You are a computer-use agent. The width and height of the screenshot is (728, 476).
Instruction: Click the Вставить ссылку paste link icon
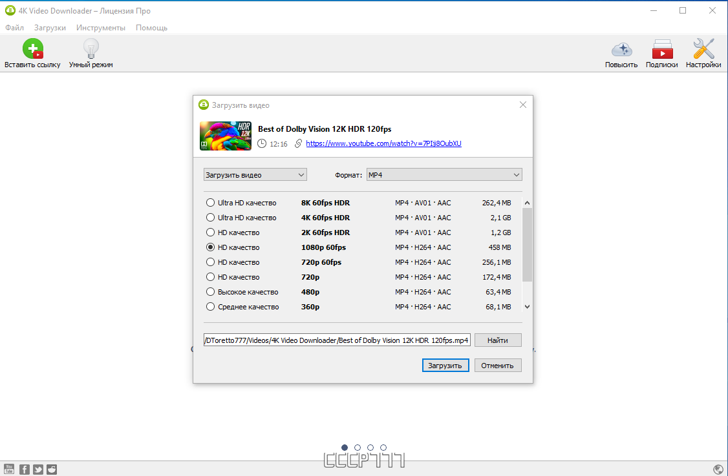pyautogui.click(x=32, y=48)
